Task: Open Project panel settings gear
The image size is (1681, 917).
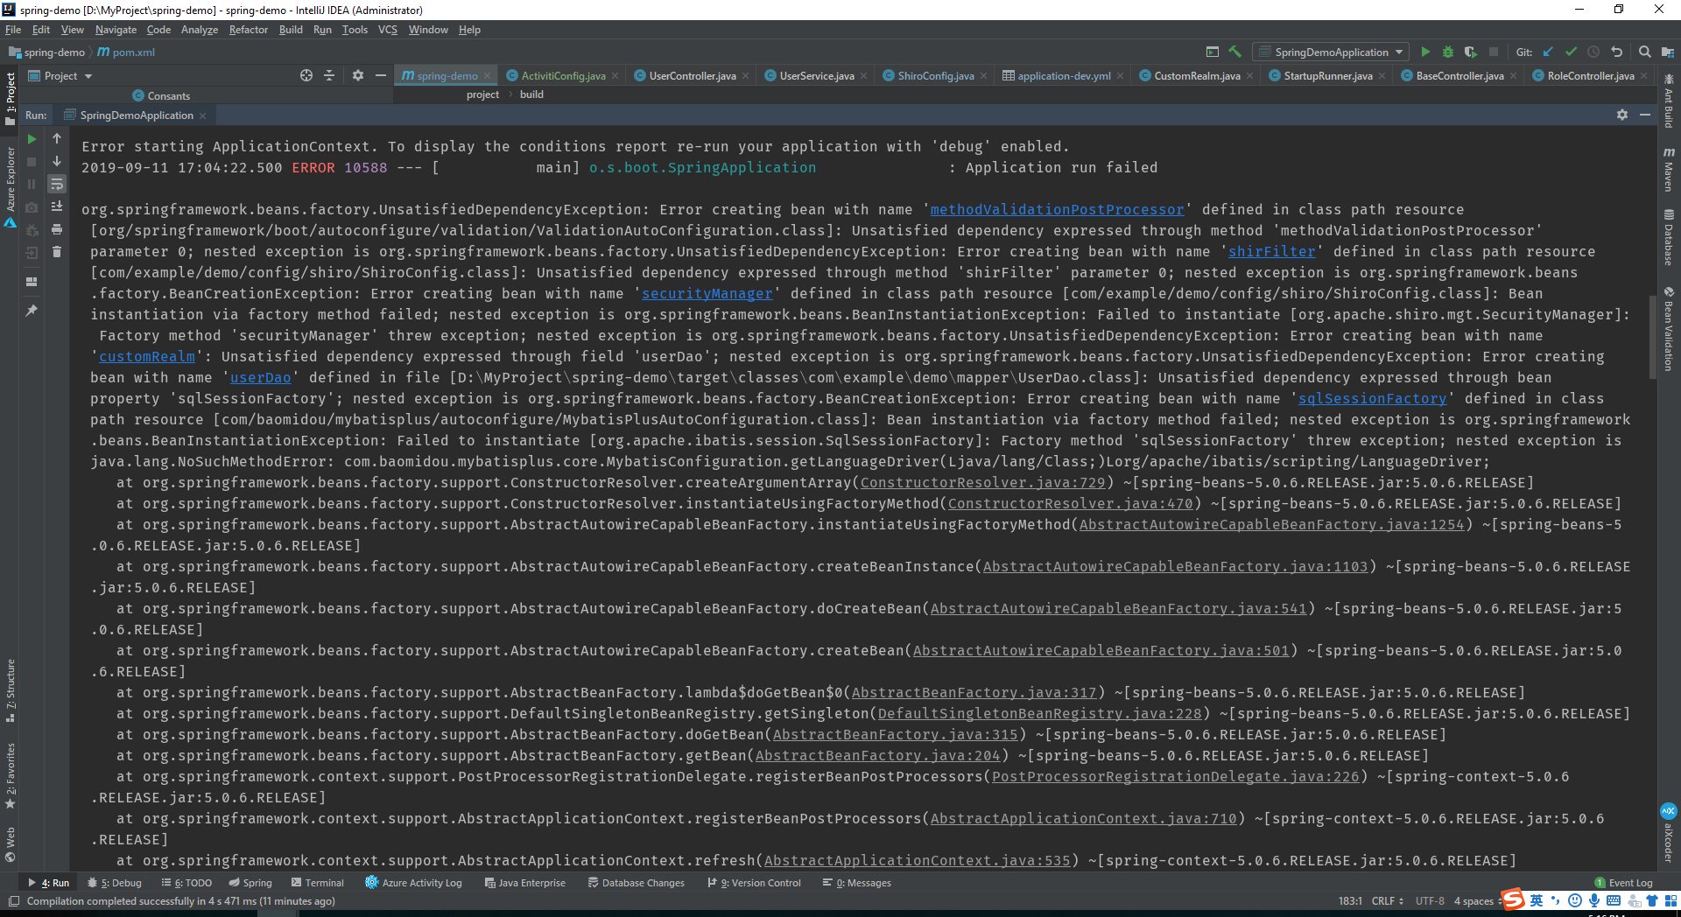Action: click(357, 75)
